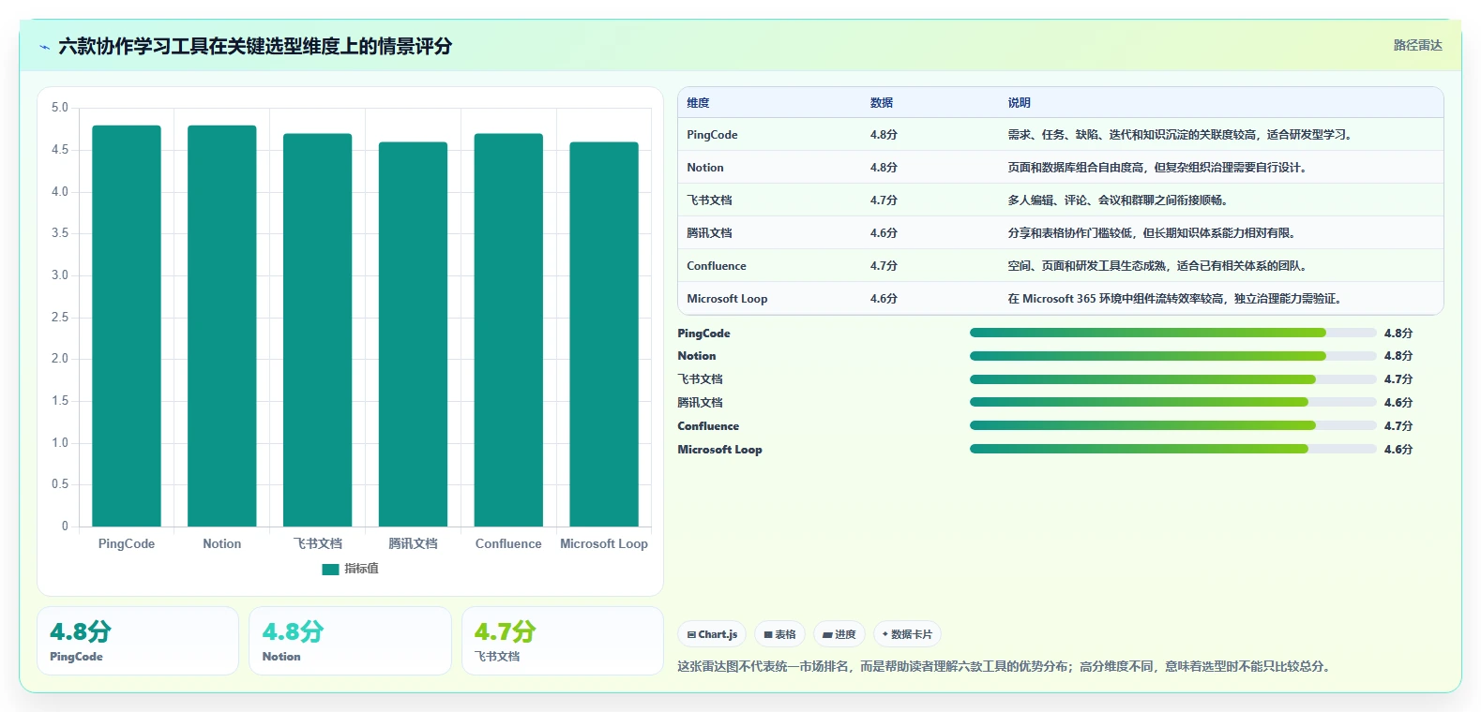1481x712 pixels.
Task: Click the 路径雷达 label at top right
Action: [1417, 45]
